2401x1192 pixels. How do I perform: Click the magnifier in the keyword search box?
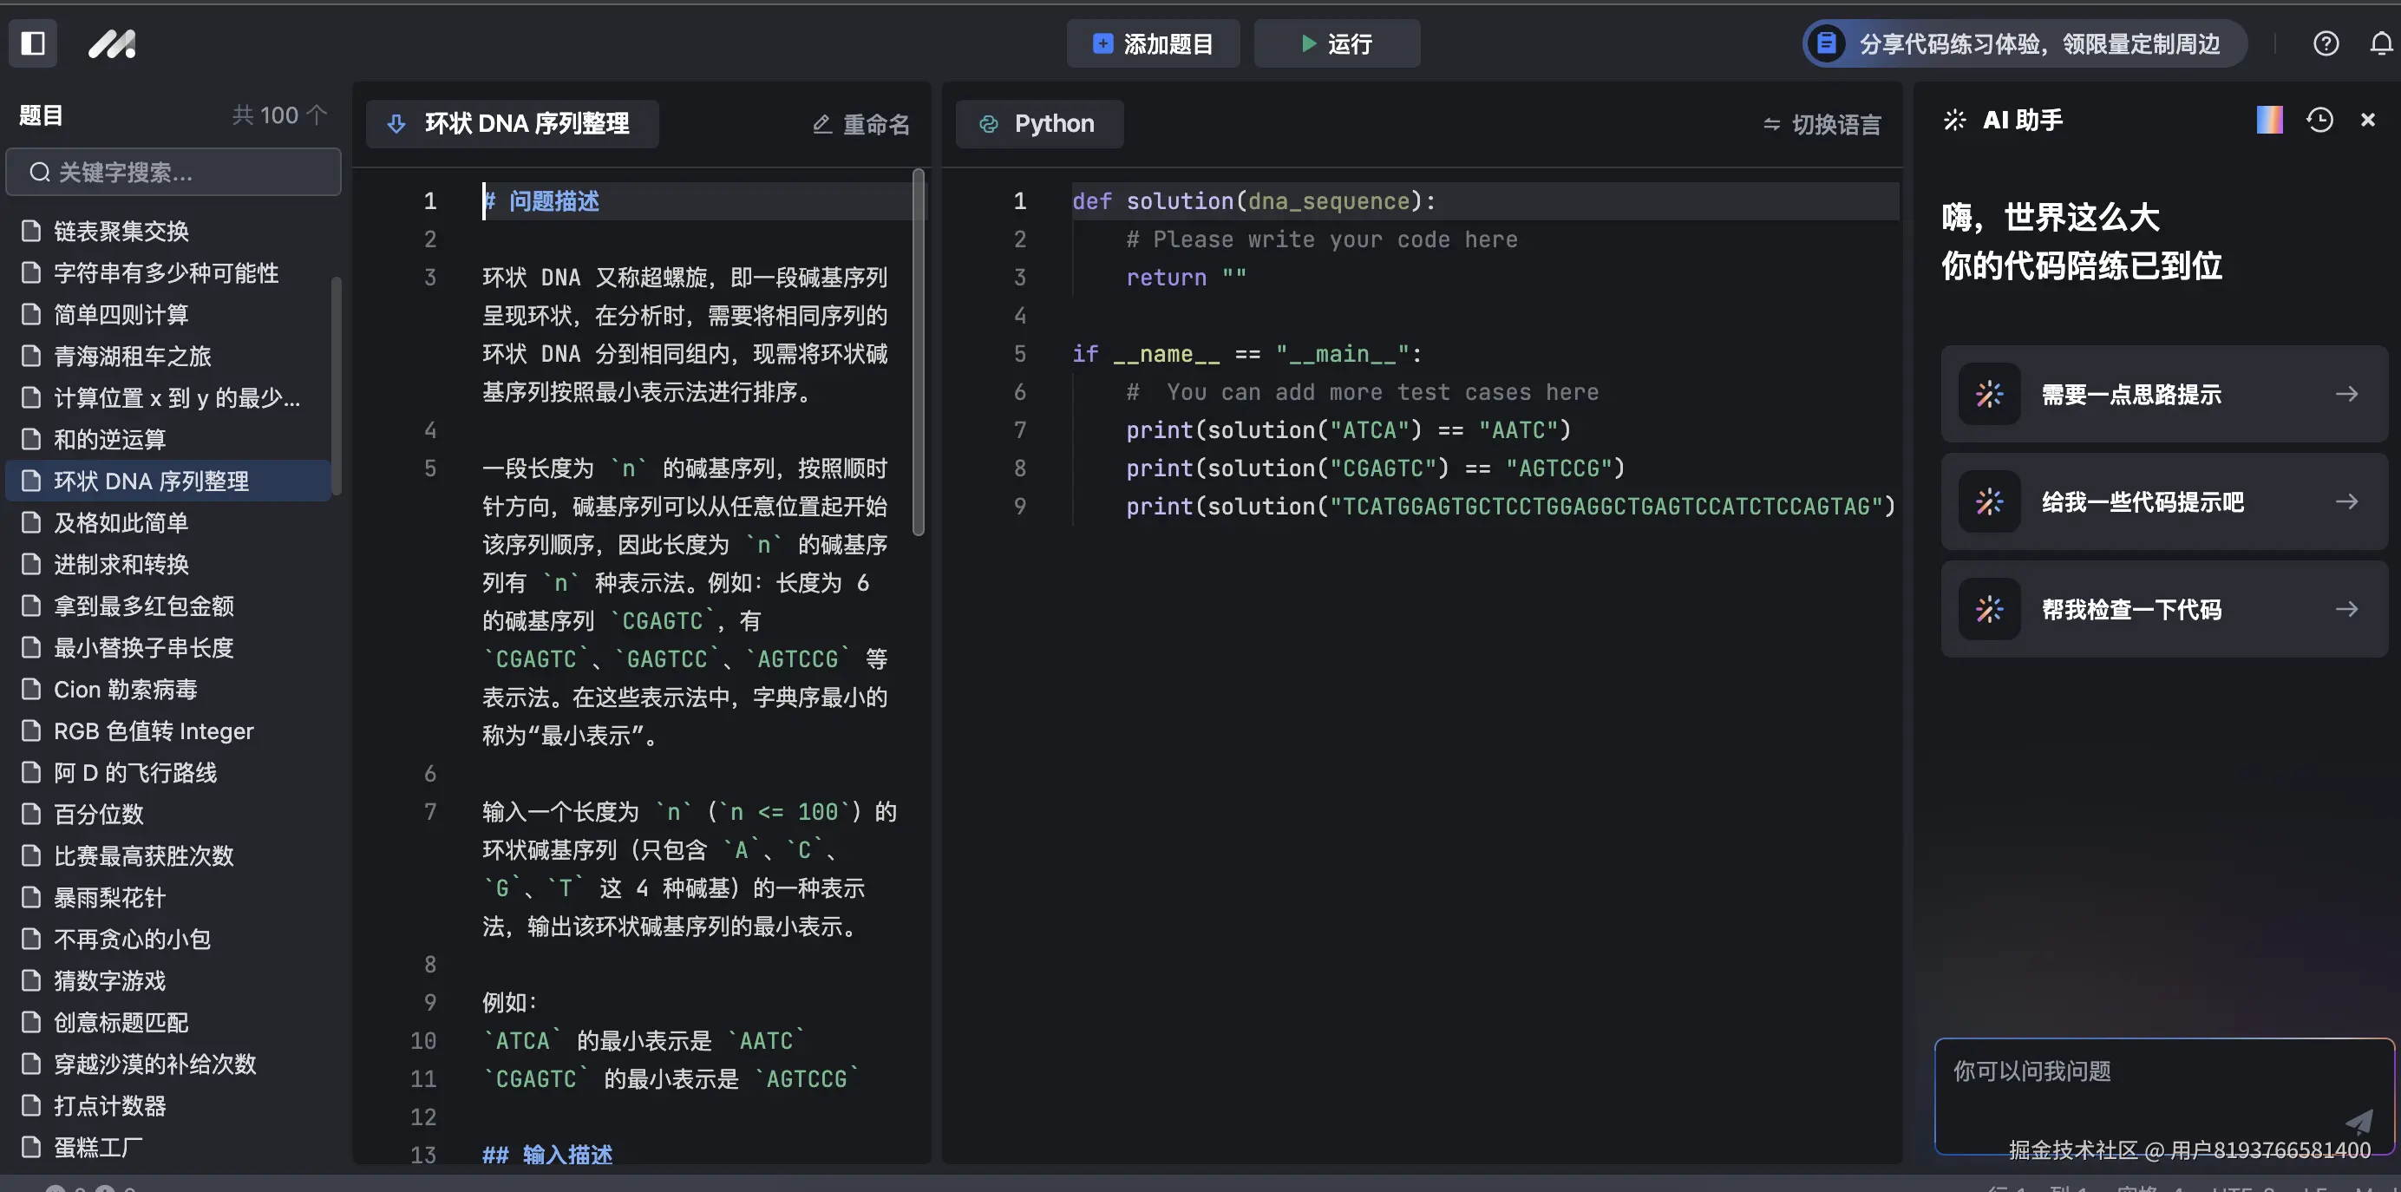tap(39, 172)
